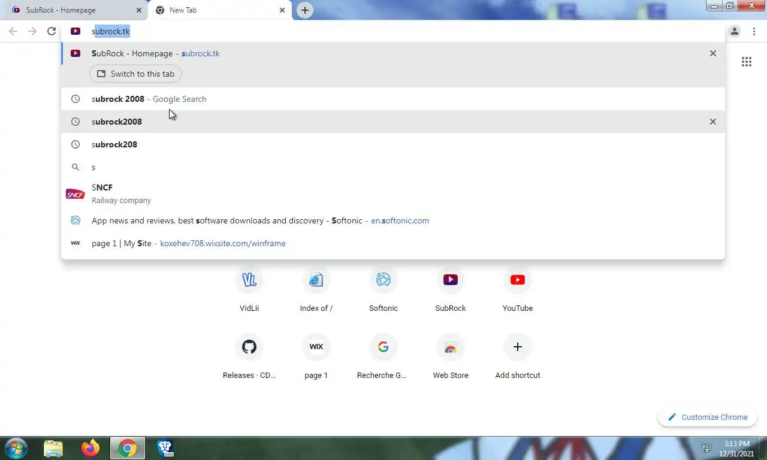Select the New Tab tab
Screen dimensions: 767x460
(219, 10)
